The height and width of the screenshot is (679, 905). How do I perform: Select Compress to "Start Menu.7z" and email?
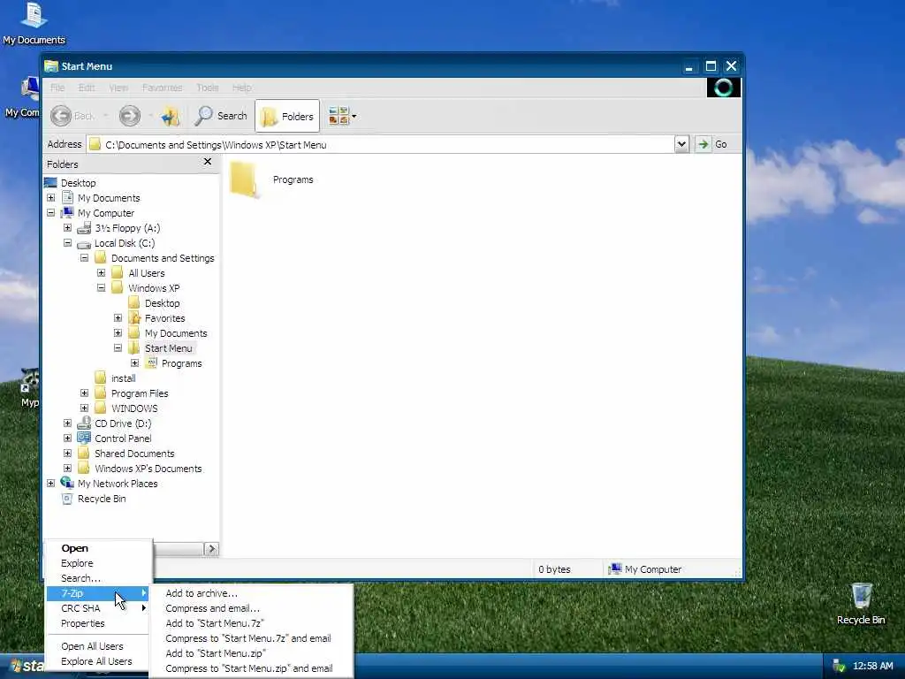pyautogui.click(x=250, y=638)
